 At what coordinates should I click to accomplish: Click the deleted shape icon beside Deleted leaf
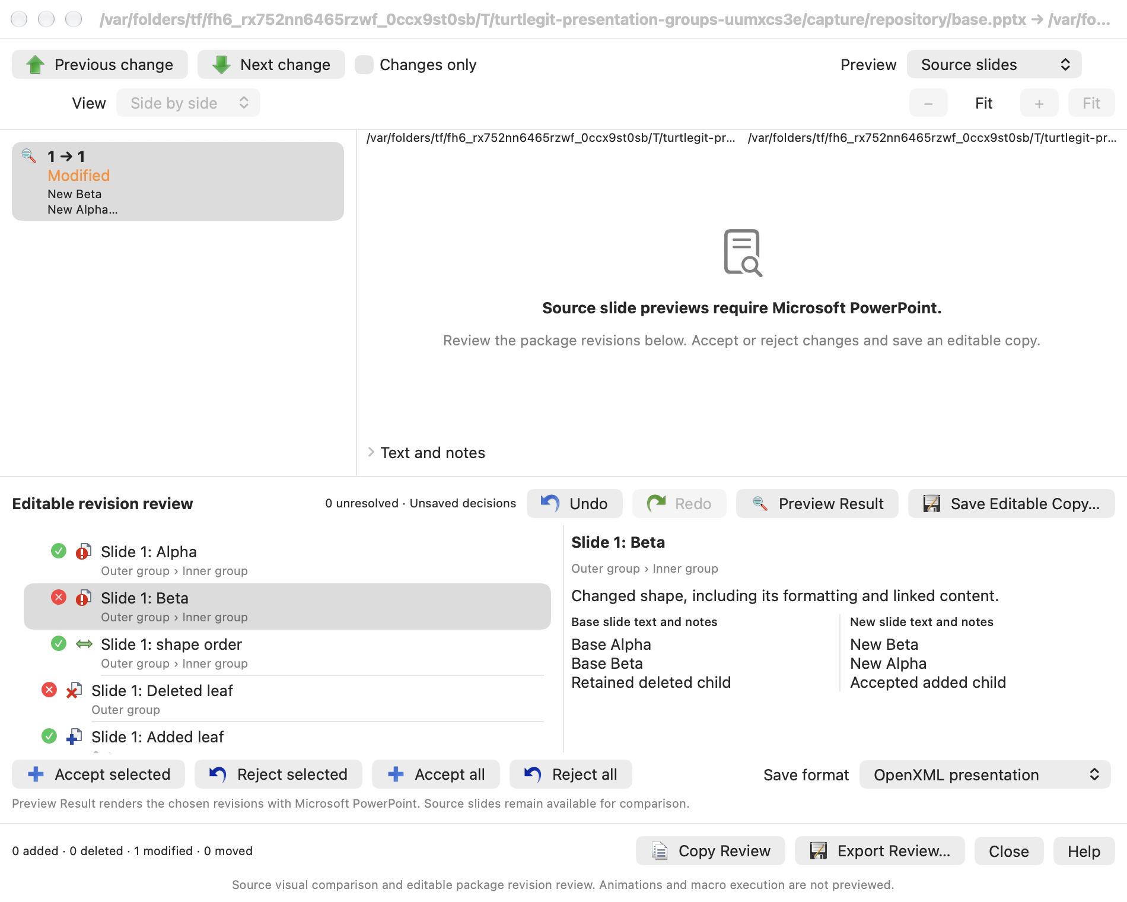point(74,690)
